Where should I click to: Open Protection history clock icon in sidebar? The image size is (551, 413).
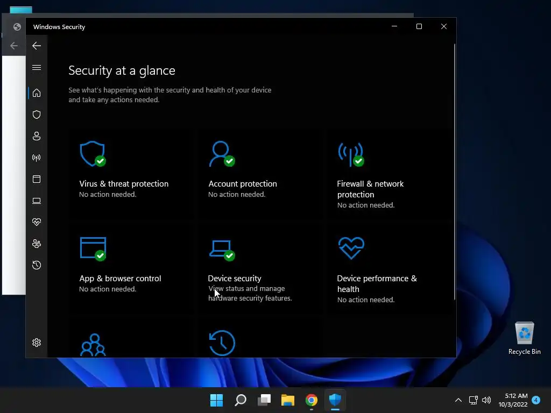[37, 265]
